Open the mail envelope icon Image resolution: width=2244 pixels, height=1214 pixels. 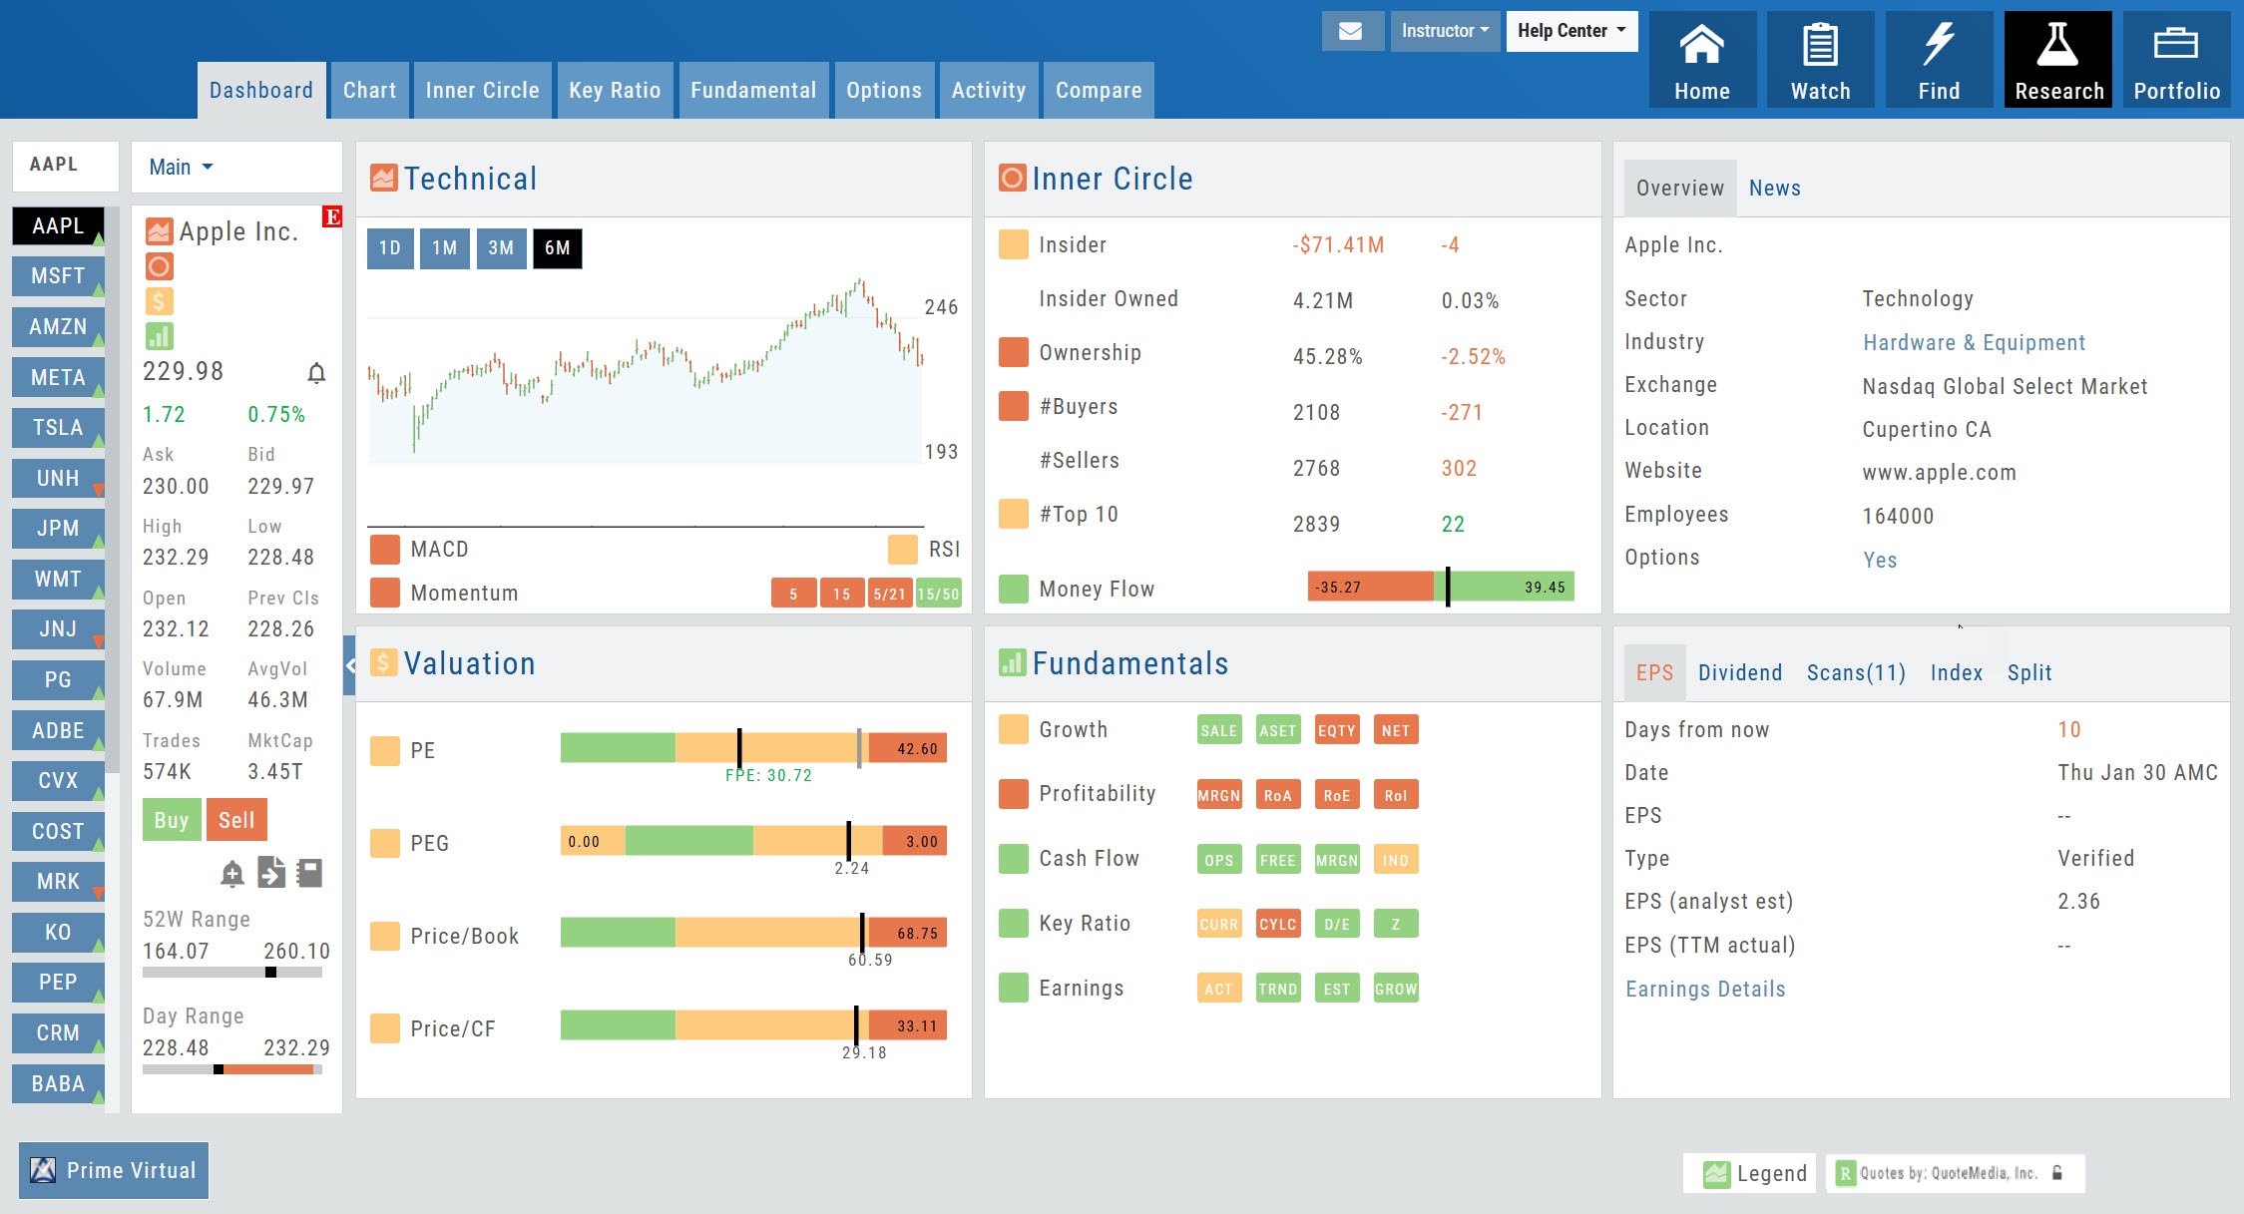[1351, 31]
